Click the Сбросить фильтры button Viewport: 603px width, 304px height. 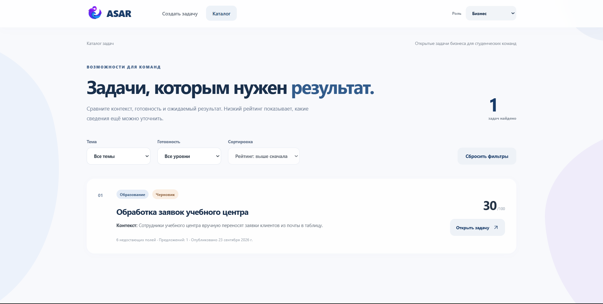point(487,156)
